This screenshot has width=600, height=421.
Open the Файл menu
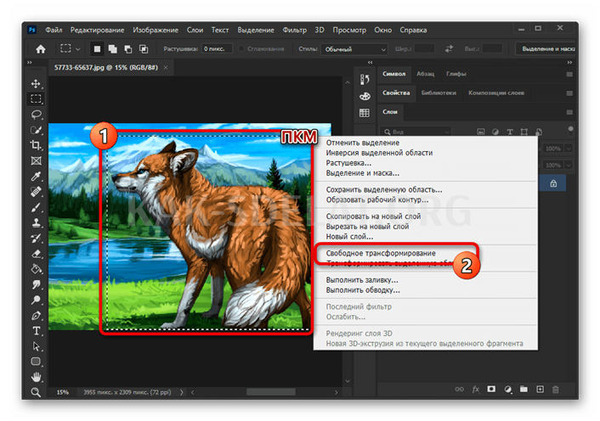click(54, 30)
